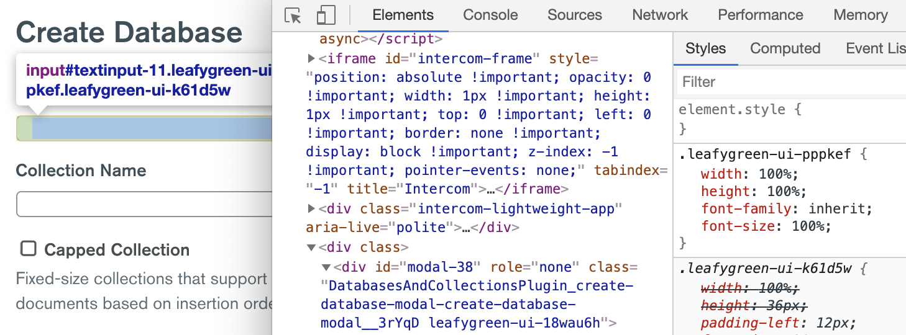The image size is (906, 335).
Task: Switch to the Console tab
Action: point(490,15)
